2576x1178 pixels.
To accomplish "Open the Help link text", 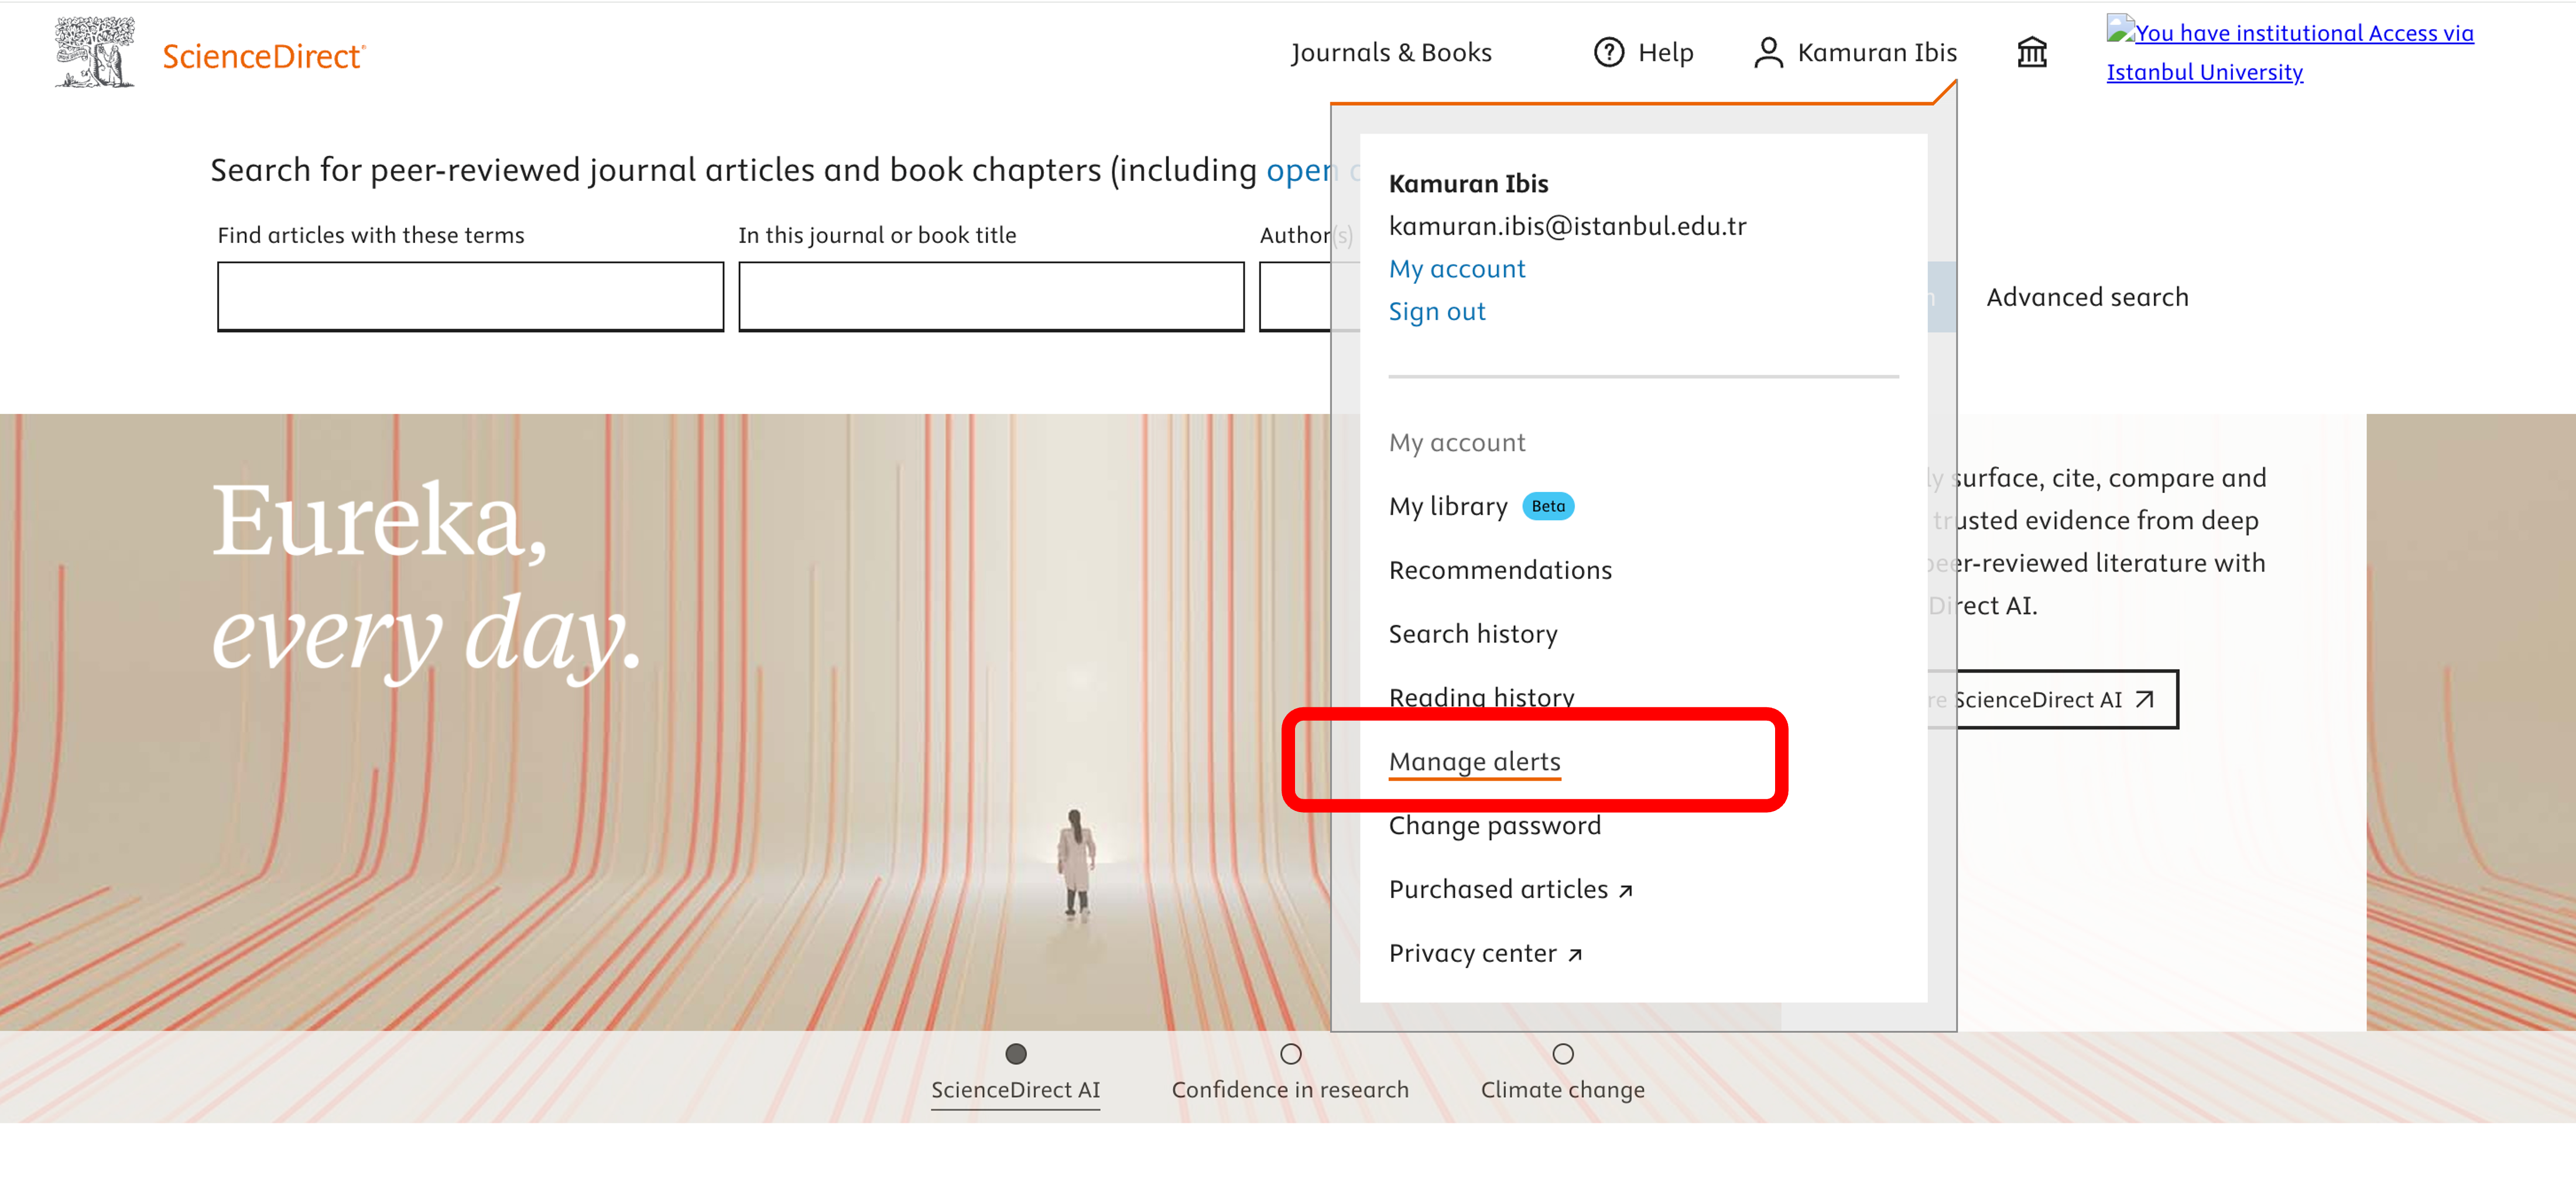I will pos(1665,52).
